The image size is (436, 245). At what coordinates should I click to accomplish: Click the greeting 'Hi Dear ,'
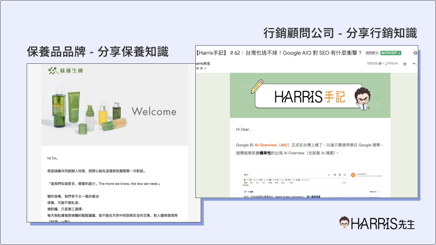coord(244,129)
